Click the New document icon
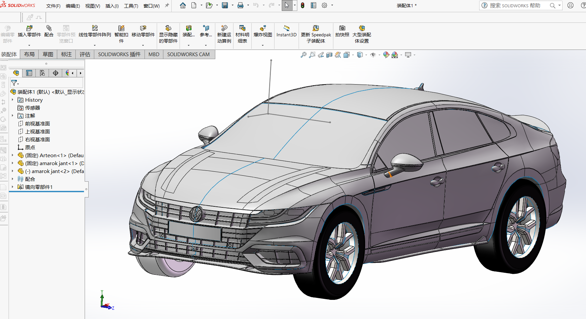This screenshot has width=586, height=319. click(x=194, y=5)
